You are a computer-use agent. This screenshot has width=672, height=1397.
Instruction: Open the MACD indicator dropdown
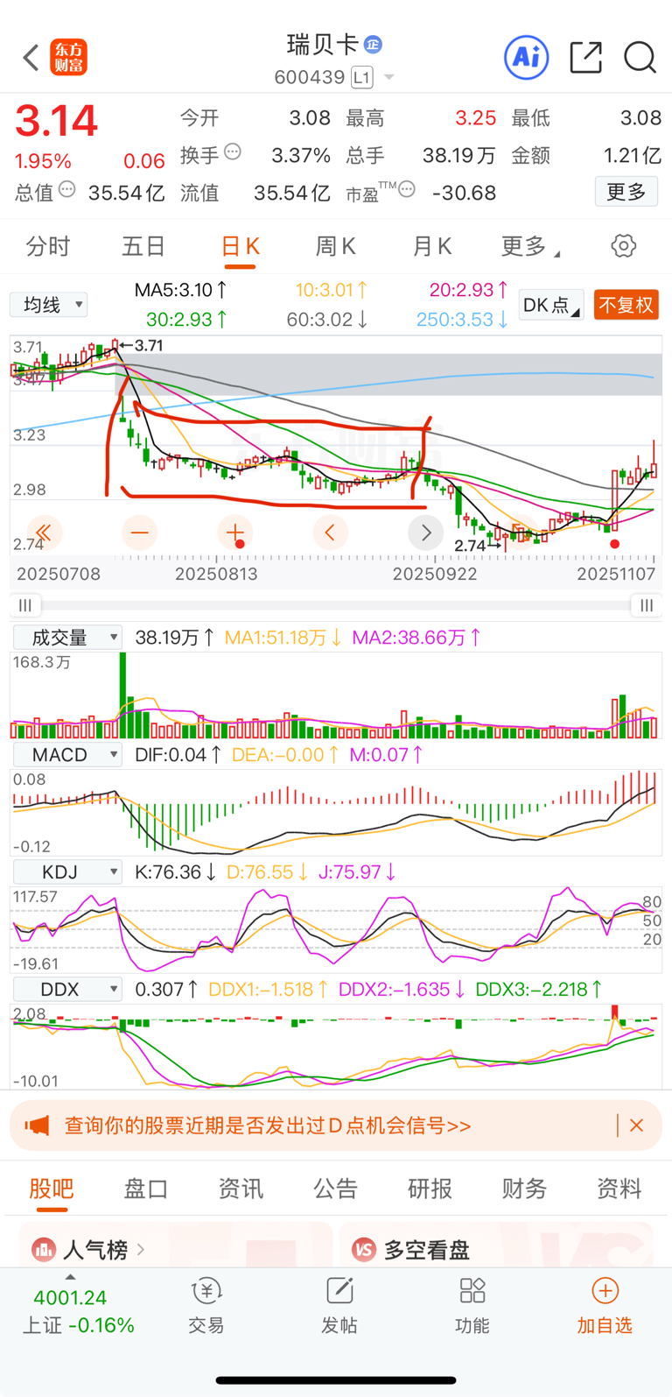68,755
